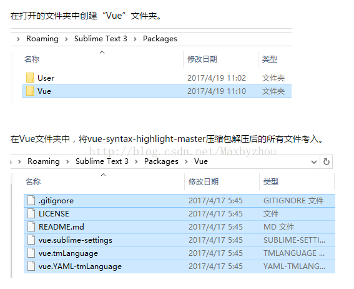Select the README.md file name
The height and width of the screenshot is (289, 354).
tap(61, 227)
